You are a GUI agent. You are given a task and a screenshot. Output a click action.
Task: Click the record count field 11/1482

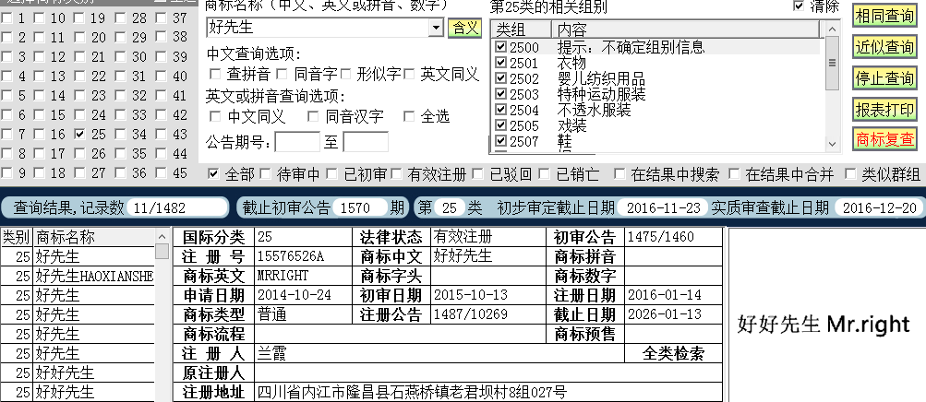(x=177, y=207)
